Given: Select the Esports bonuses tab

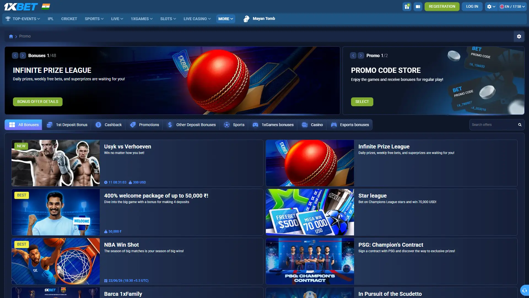Looking at the screenshot, I should (x=350, y=125).
